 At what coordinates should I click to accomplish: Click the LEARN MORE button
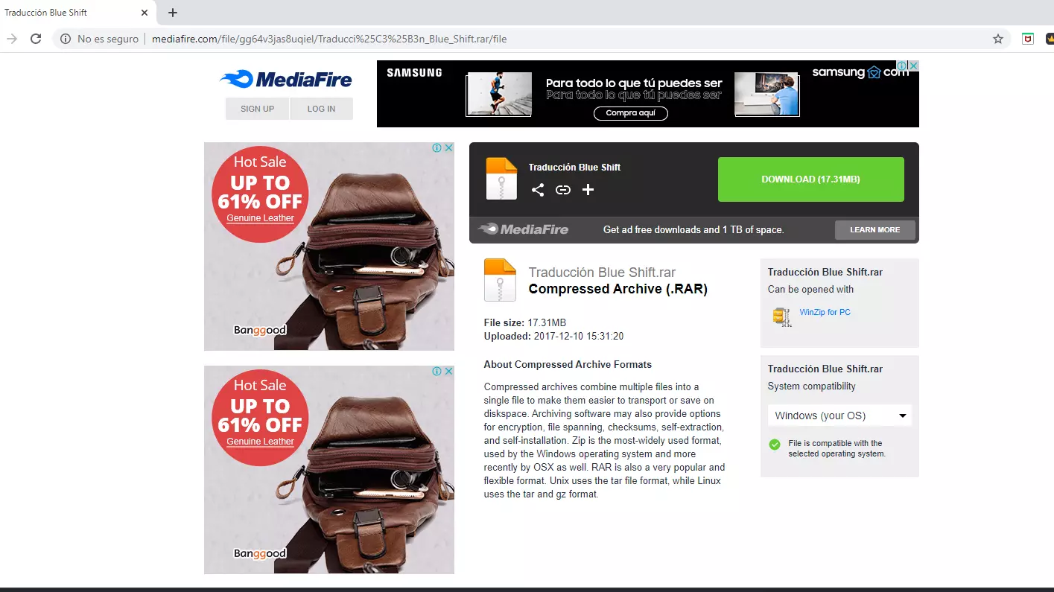click(x=875, y=229)
